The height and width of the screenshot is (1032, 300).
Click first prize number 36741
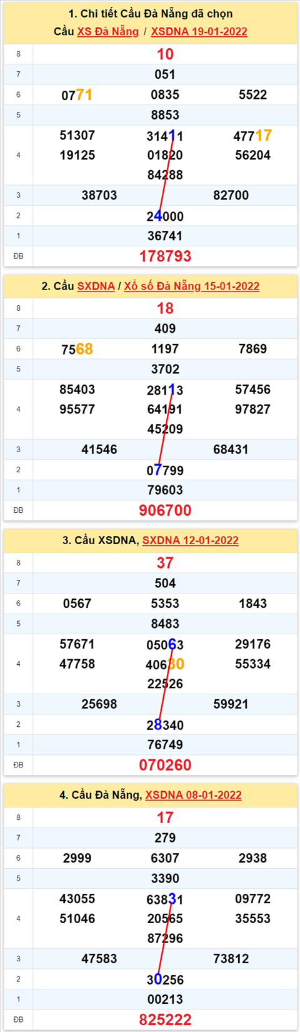click(165, 236)
